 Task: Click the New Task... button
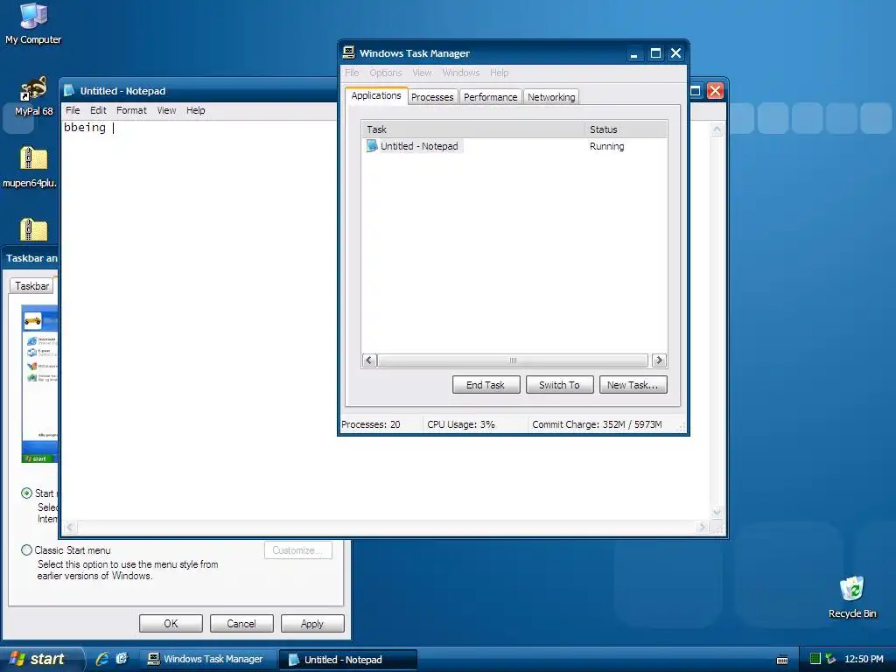coord(633,385)
